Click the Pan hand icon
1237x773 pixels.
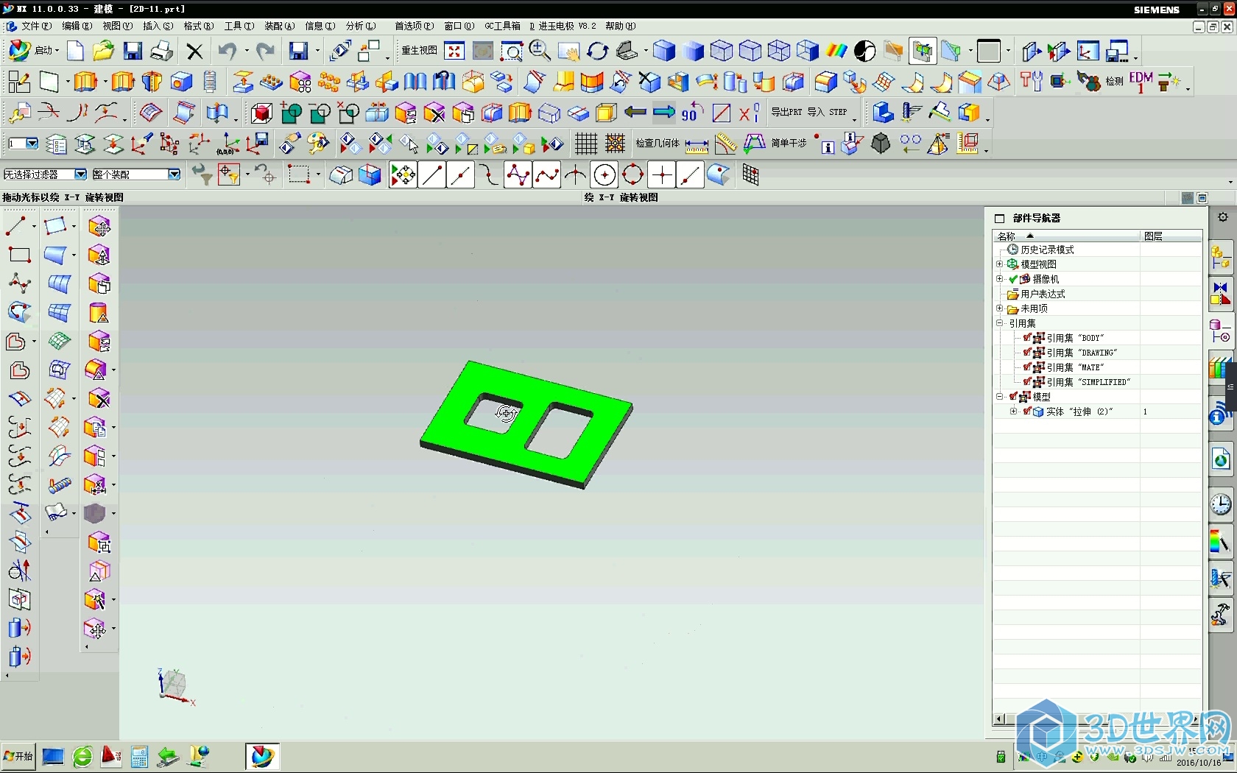568,51
